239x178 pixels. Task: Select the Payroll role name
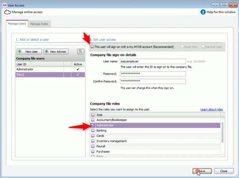click(101, 146)
